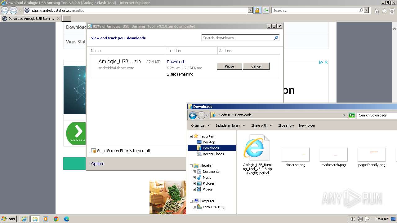Click the taskbar clock showing 11:50 AM
The height and width of the screenshot is (223, 397).
[381, 219]
